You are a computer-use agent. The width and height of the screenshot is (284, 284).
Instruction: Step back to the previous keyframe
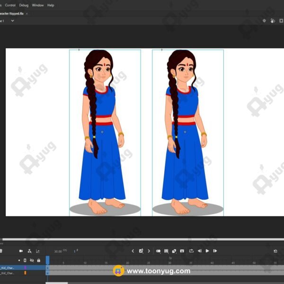pos(133,251)
